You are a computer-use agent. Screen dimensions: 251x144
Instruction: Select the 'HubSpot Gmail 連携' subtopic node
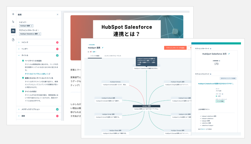pyautogui.click(x=108, y=116)
